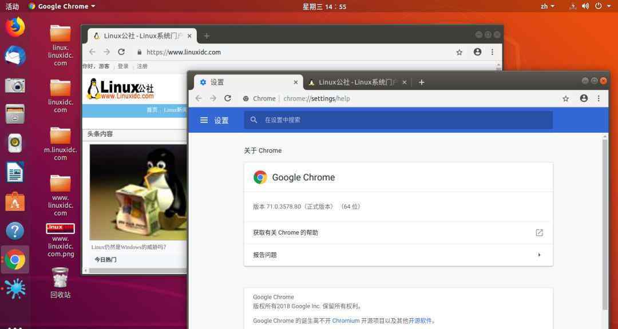Open profile avatar in settings window
618x329 pixels.
584,98
